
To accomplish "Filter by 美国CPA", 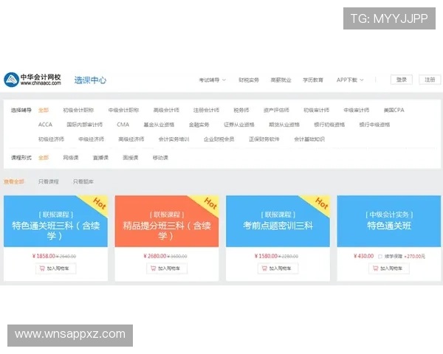I will click(394, 110).
